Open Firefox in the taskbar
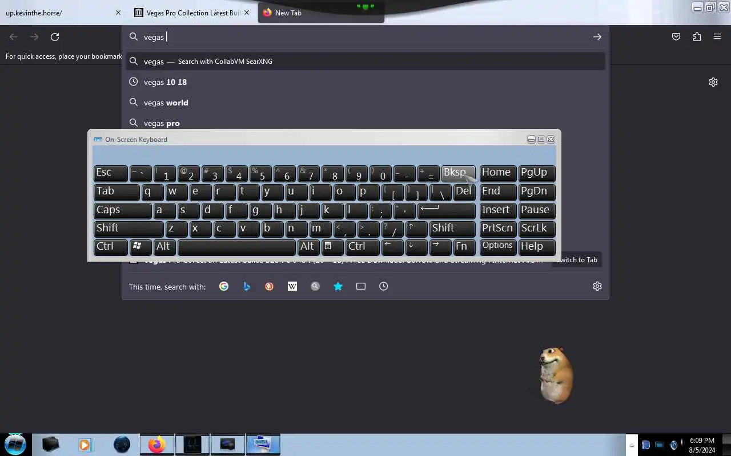The image size is (731, 456). [156, 444]
